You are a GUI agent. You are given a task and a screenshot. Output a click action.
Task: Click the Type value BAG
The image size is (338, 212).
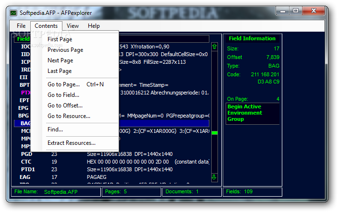coord(274,66)
